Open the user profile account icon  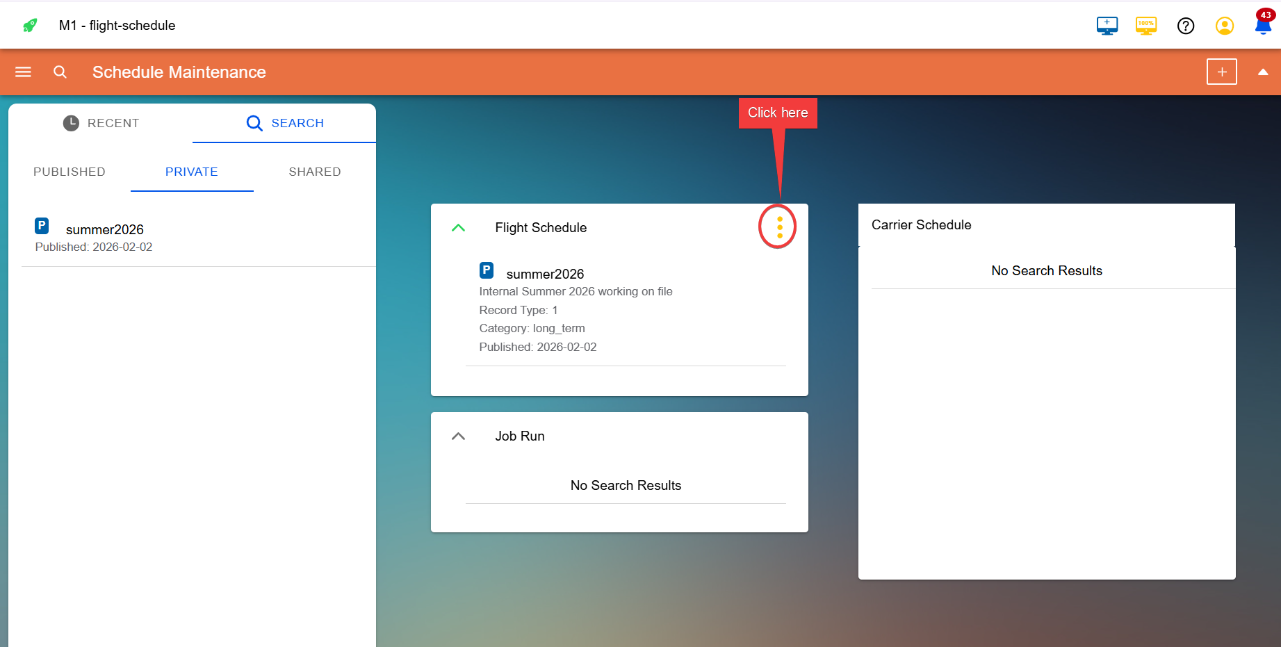pyautogui.click(x=1225, y=26)
